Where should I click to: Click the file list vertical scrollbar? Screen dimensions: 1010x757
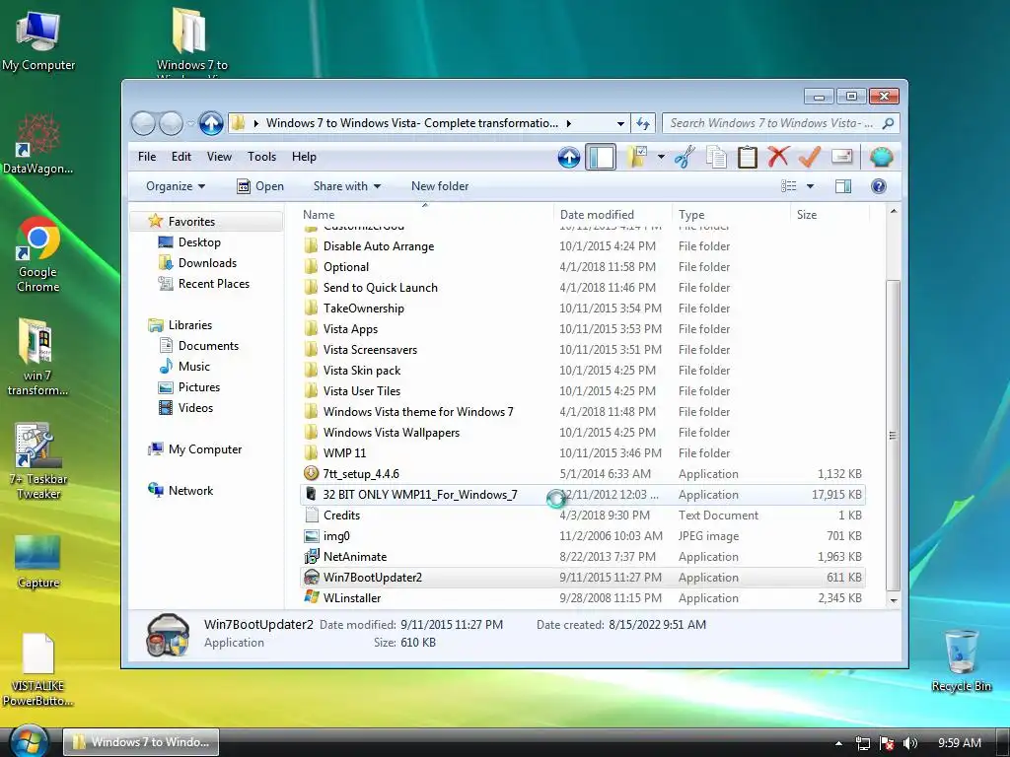tap(893, 436)
